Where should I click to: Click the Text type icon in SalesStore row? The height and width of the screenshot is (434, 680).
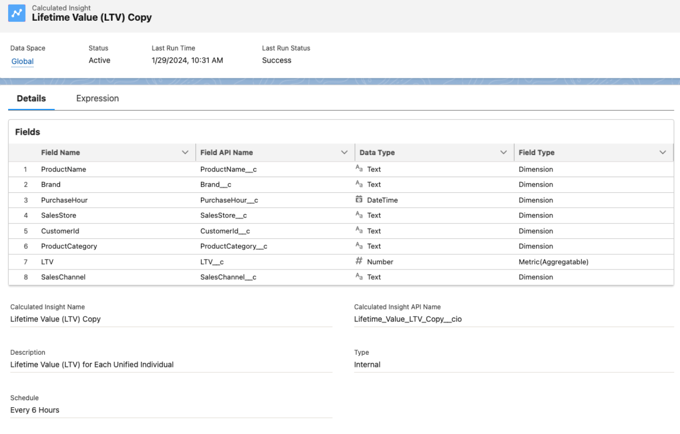[359, 215]
